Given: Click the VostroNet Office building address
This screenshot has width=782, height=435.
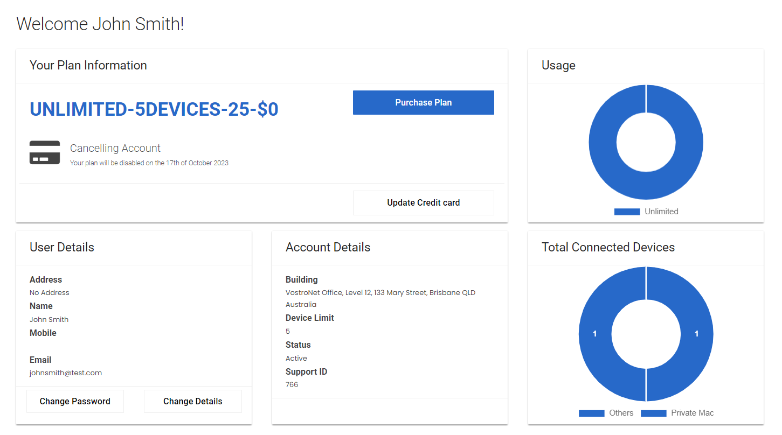Looking at the screenshot, I should pos(380,293).
